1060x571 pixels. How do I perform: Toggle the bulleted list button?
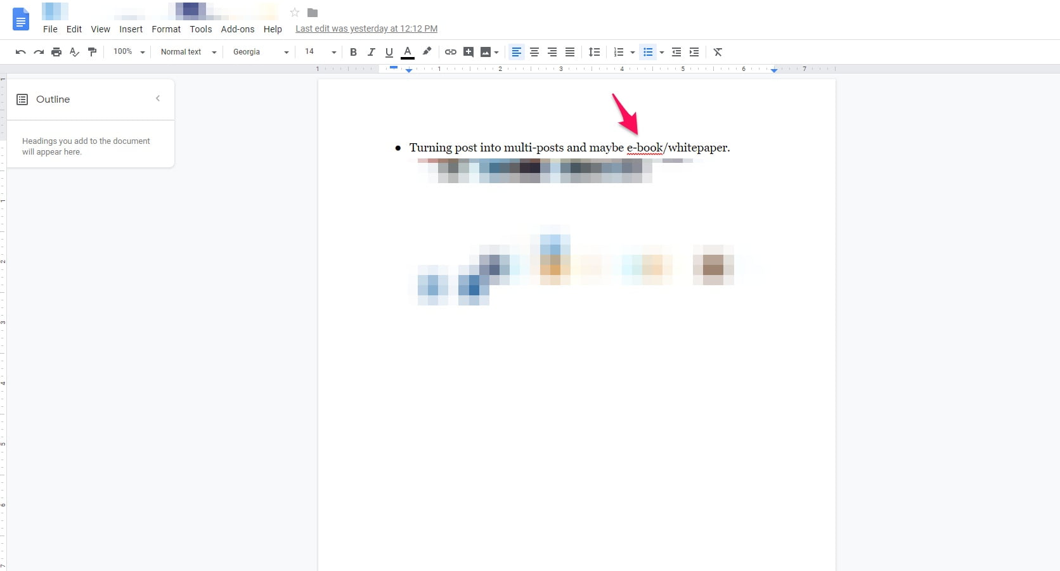[648, 52]
